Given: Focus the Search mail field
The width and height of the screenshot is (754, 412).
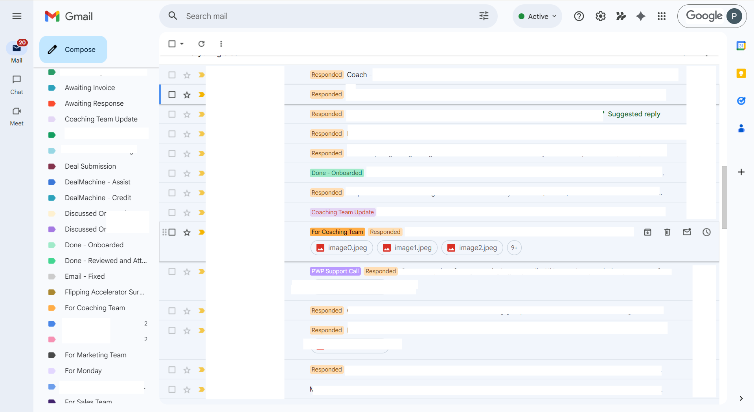Looking at the screenshot, I should point(328,16).
